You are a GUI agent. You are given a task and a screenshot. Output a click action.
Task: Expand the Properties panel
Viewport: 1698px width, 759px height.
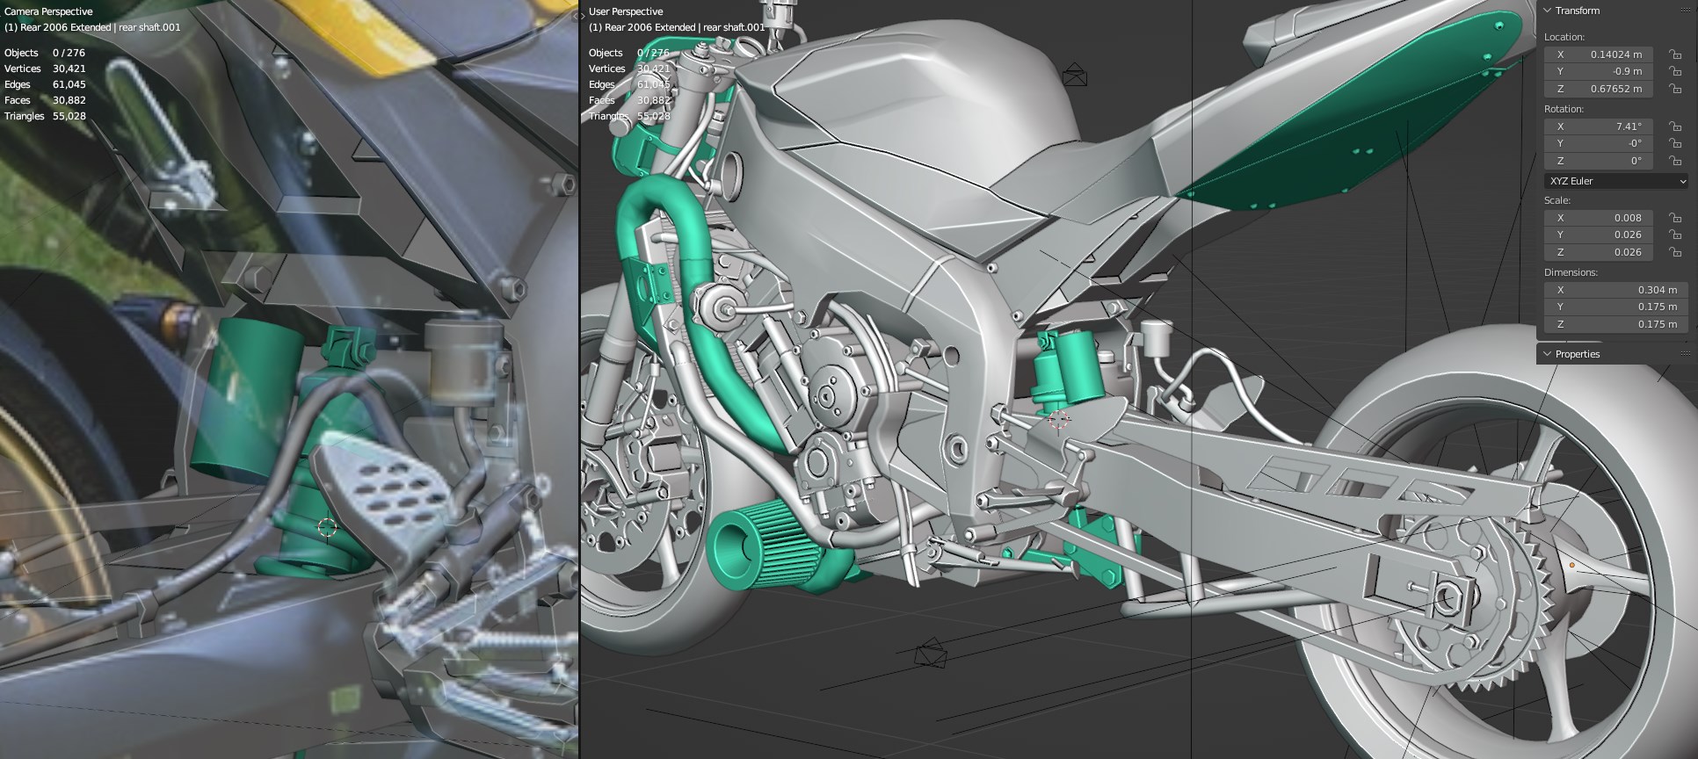point(1548,354)
